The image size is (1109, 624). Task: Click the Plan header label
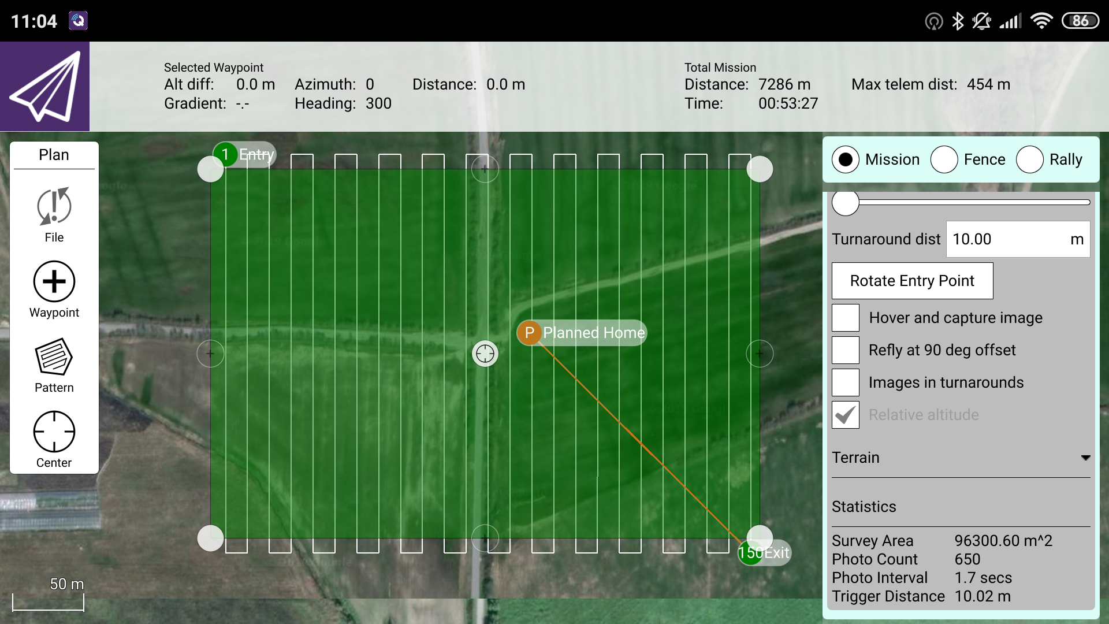click(x=54, y=155)
